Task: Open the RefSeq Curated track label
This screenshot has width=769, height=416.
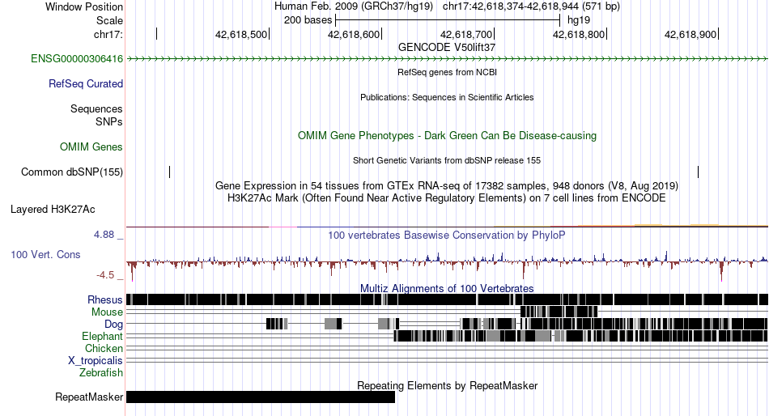Action: tap(86, 84)
